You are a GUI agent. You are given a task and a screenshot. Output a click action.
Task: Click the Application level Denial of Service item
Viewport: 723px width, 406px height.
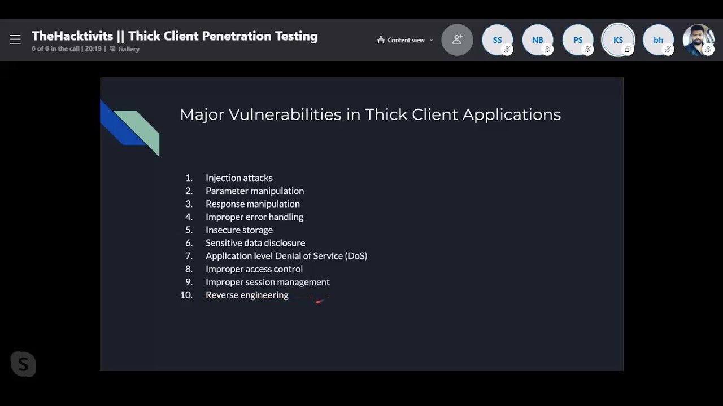point(286,255)
